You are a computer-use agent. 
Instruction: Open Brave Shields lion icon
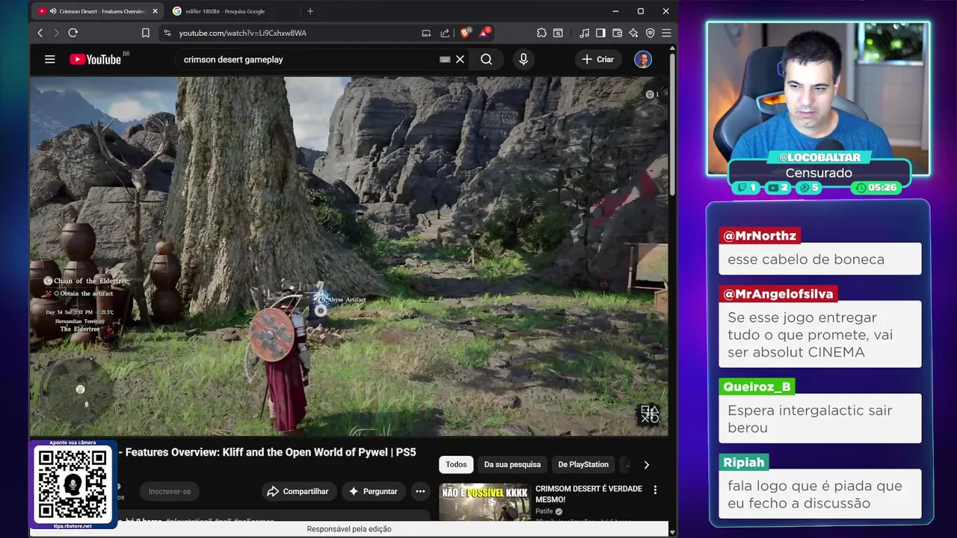(466, 33)
